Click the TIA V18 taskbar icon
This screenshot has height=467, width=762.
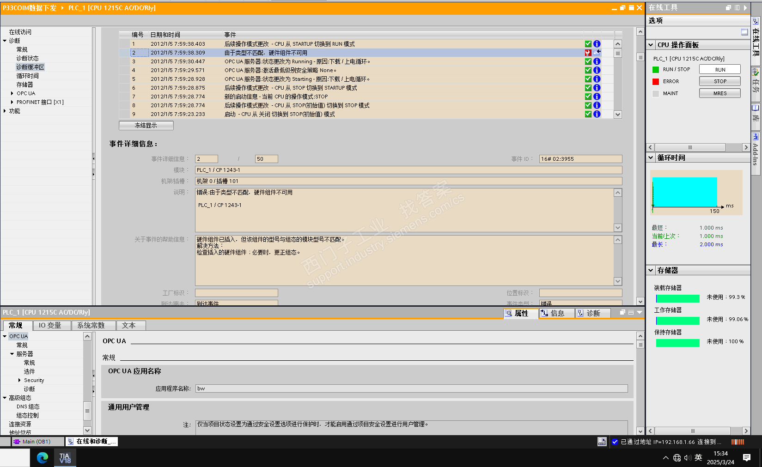pyautogui.click(x=65, y=458)
